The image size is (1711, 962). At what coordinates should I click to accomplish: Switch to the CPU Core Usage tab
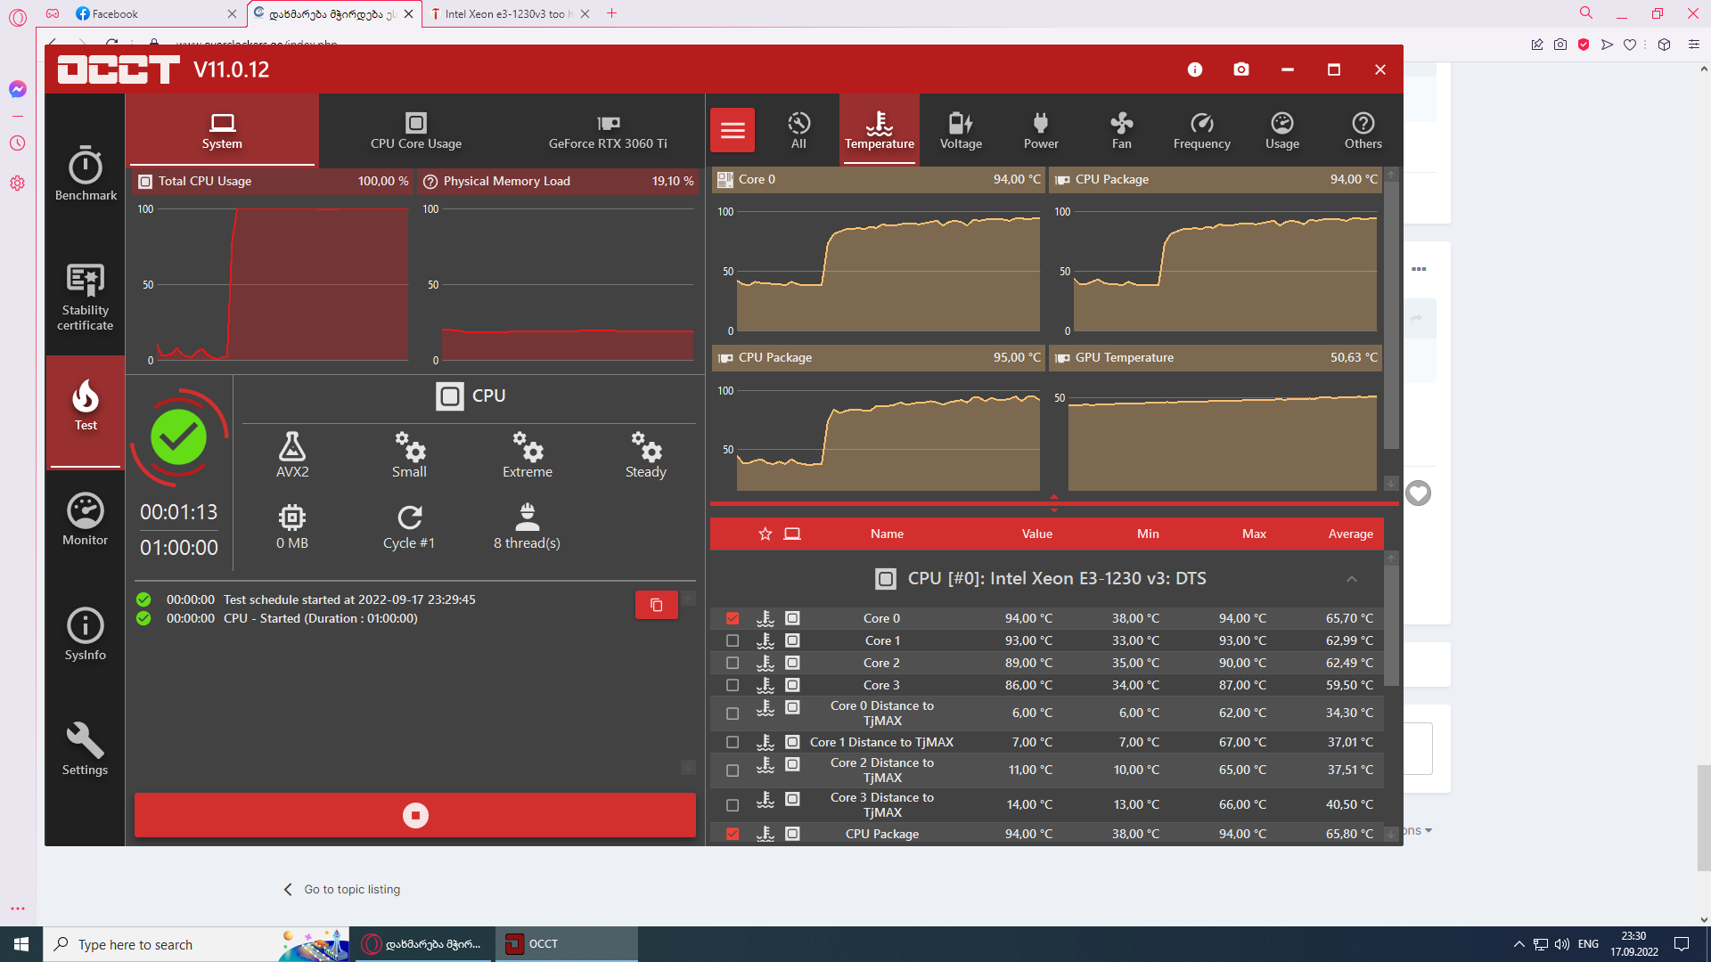click(415, 130)
